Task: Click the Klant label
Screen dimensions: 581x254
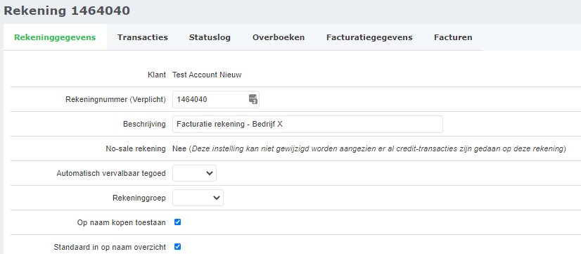Action: tap(156, 75)
